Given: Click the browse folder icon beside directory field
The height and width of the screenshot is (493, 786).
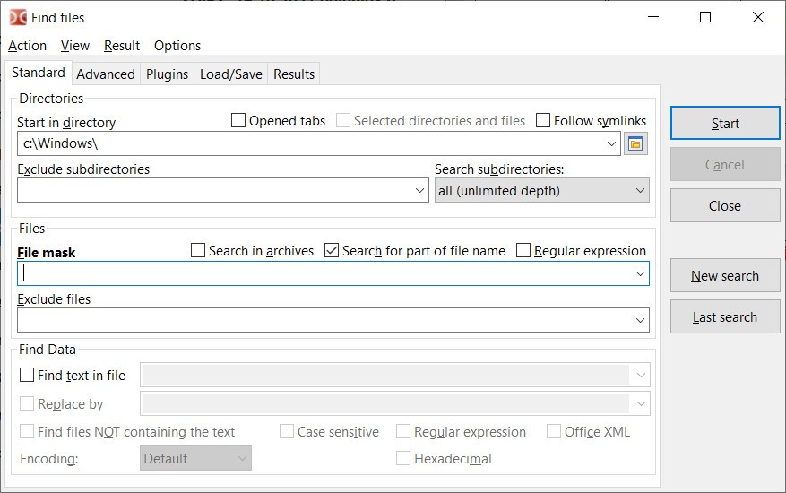Looking at the screenshot, I should tap(635, 144).
